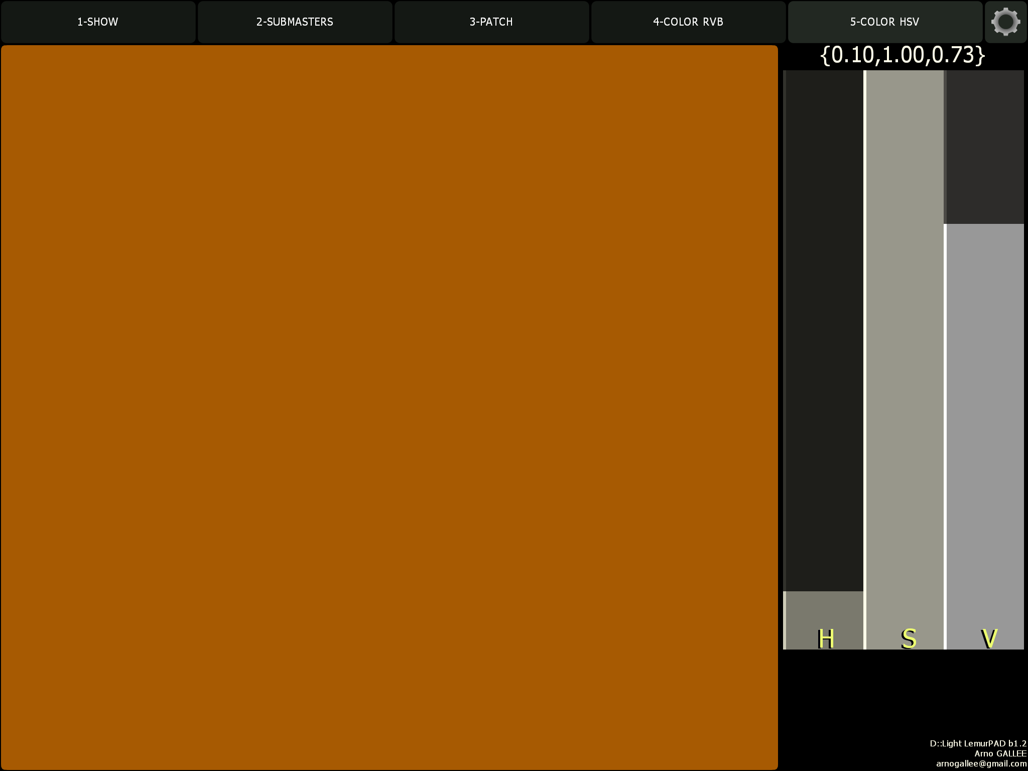Click the HSV values readout text

click(903, 55)
